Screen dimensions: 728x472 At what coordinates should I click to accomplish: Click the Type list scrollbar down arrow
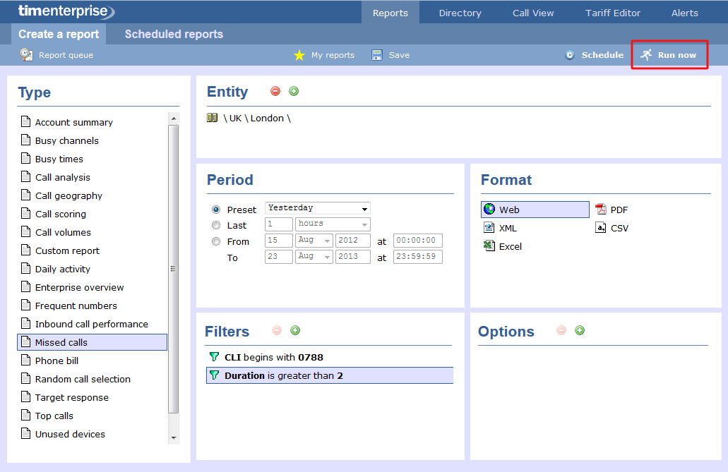click(x=174, y=438)
